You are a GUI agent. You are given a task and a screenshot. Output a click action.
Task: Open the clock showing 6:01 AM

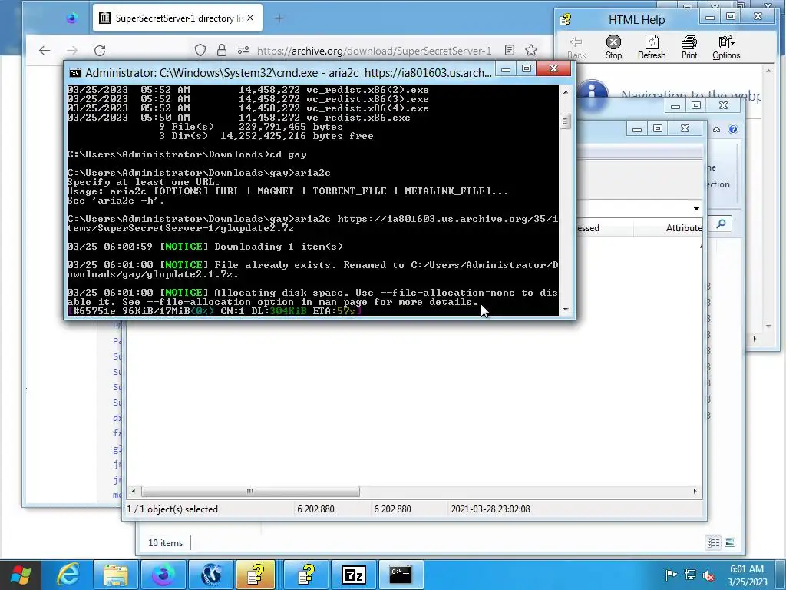747,575
